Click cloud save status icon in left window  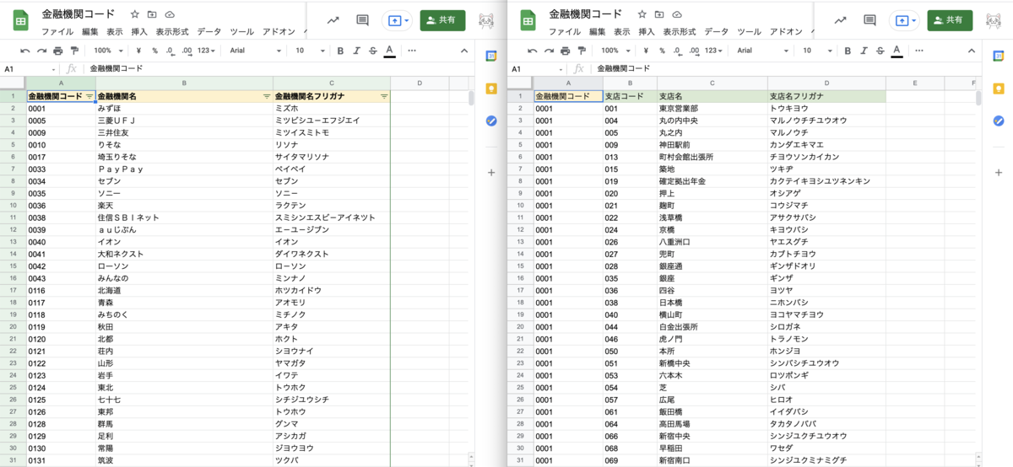[170, 15]
